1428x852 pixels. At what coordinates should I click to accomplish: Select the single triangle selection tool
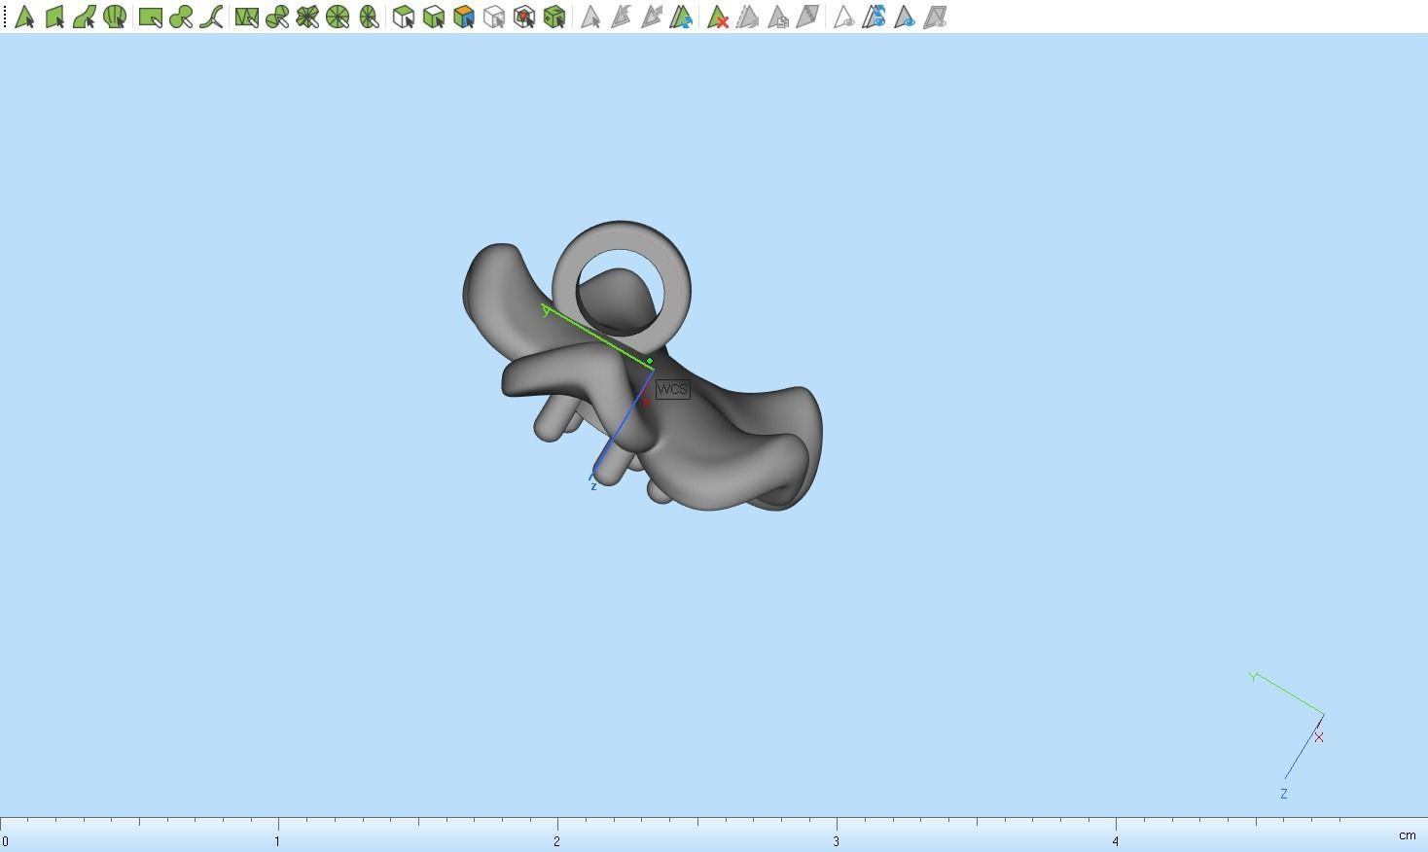pyautogui.click(x=24, y=17)
